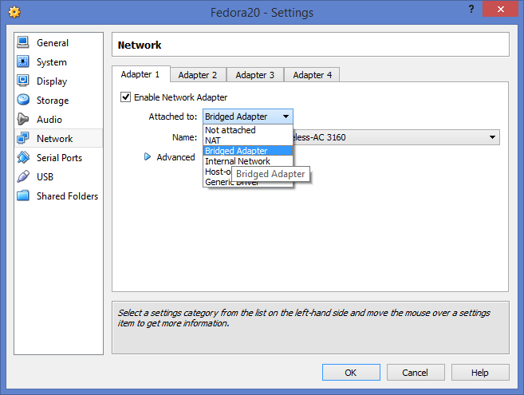The image size is (524, 395).
Task: Choose Generic Driver from the list
Action: pos(248,183)
